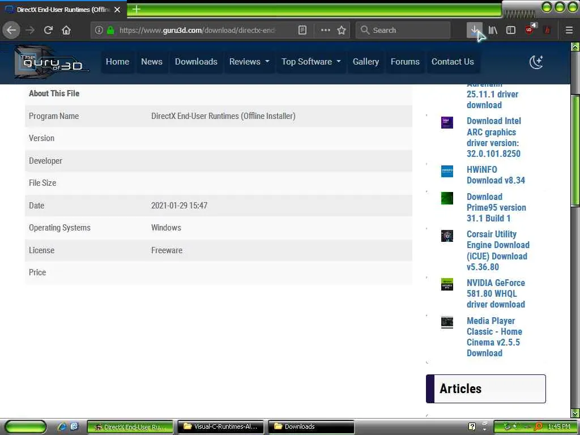The width and height of the screenshot is (580, 435).
Task: Click the green padlock security icon
Action: (x=110, y=31)
